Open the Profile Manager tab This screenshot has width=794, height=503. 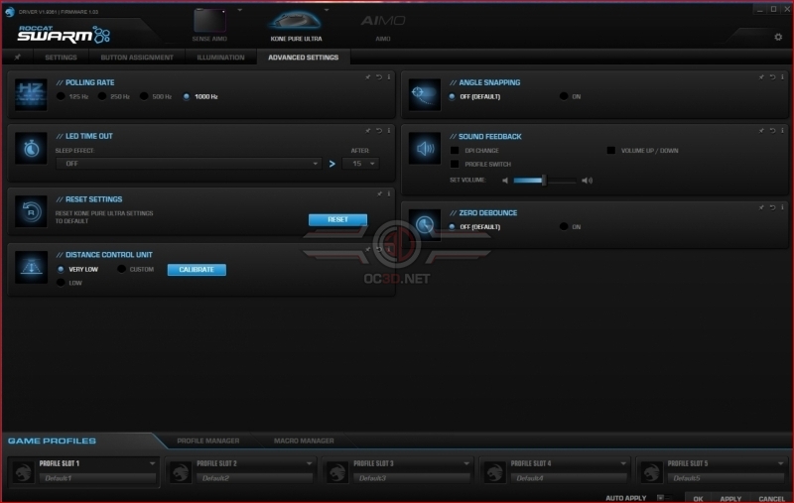tap(208, 440)
